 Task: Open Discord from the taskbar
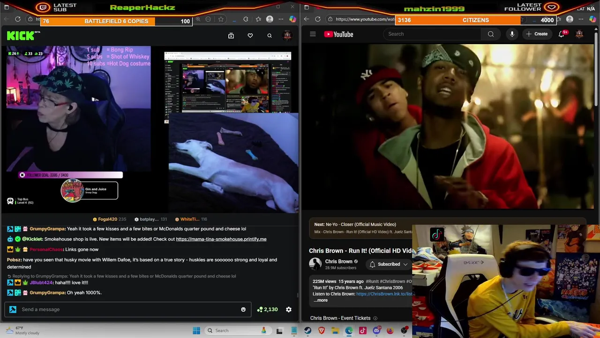[x=376, y=330]
